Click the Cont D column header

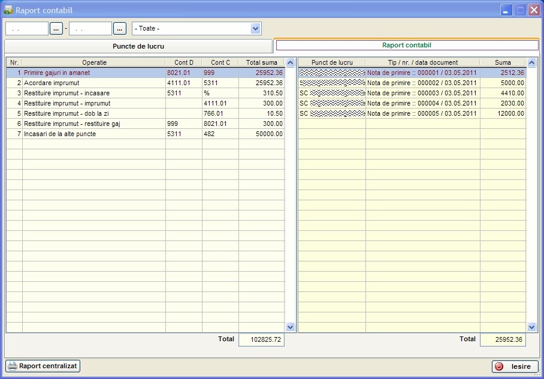(x=184, y=62)
